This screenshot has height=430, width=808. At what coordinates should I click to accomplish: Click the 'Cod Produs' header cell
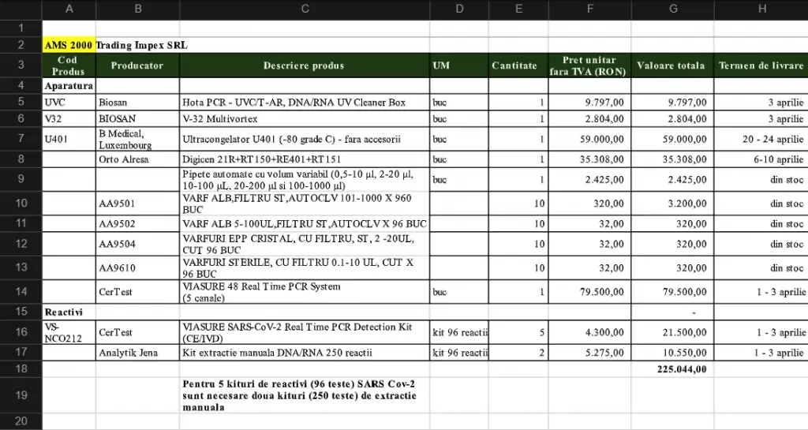pos(69,65)
